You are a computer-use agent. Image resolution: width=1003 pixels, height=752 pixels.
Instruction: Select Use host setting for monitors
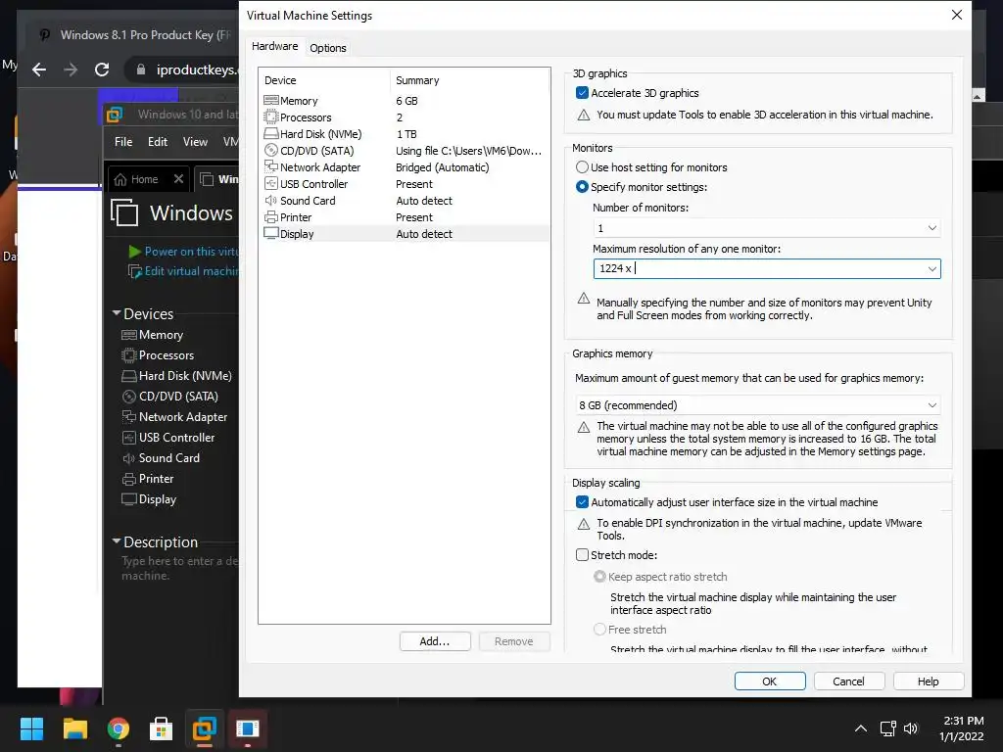582,166
